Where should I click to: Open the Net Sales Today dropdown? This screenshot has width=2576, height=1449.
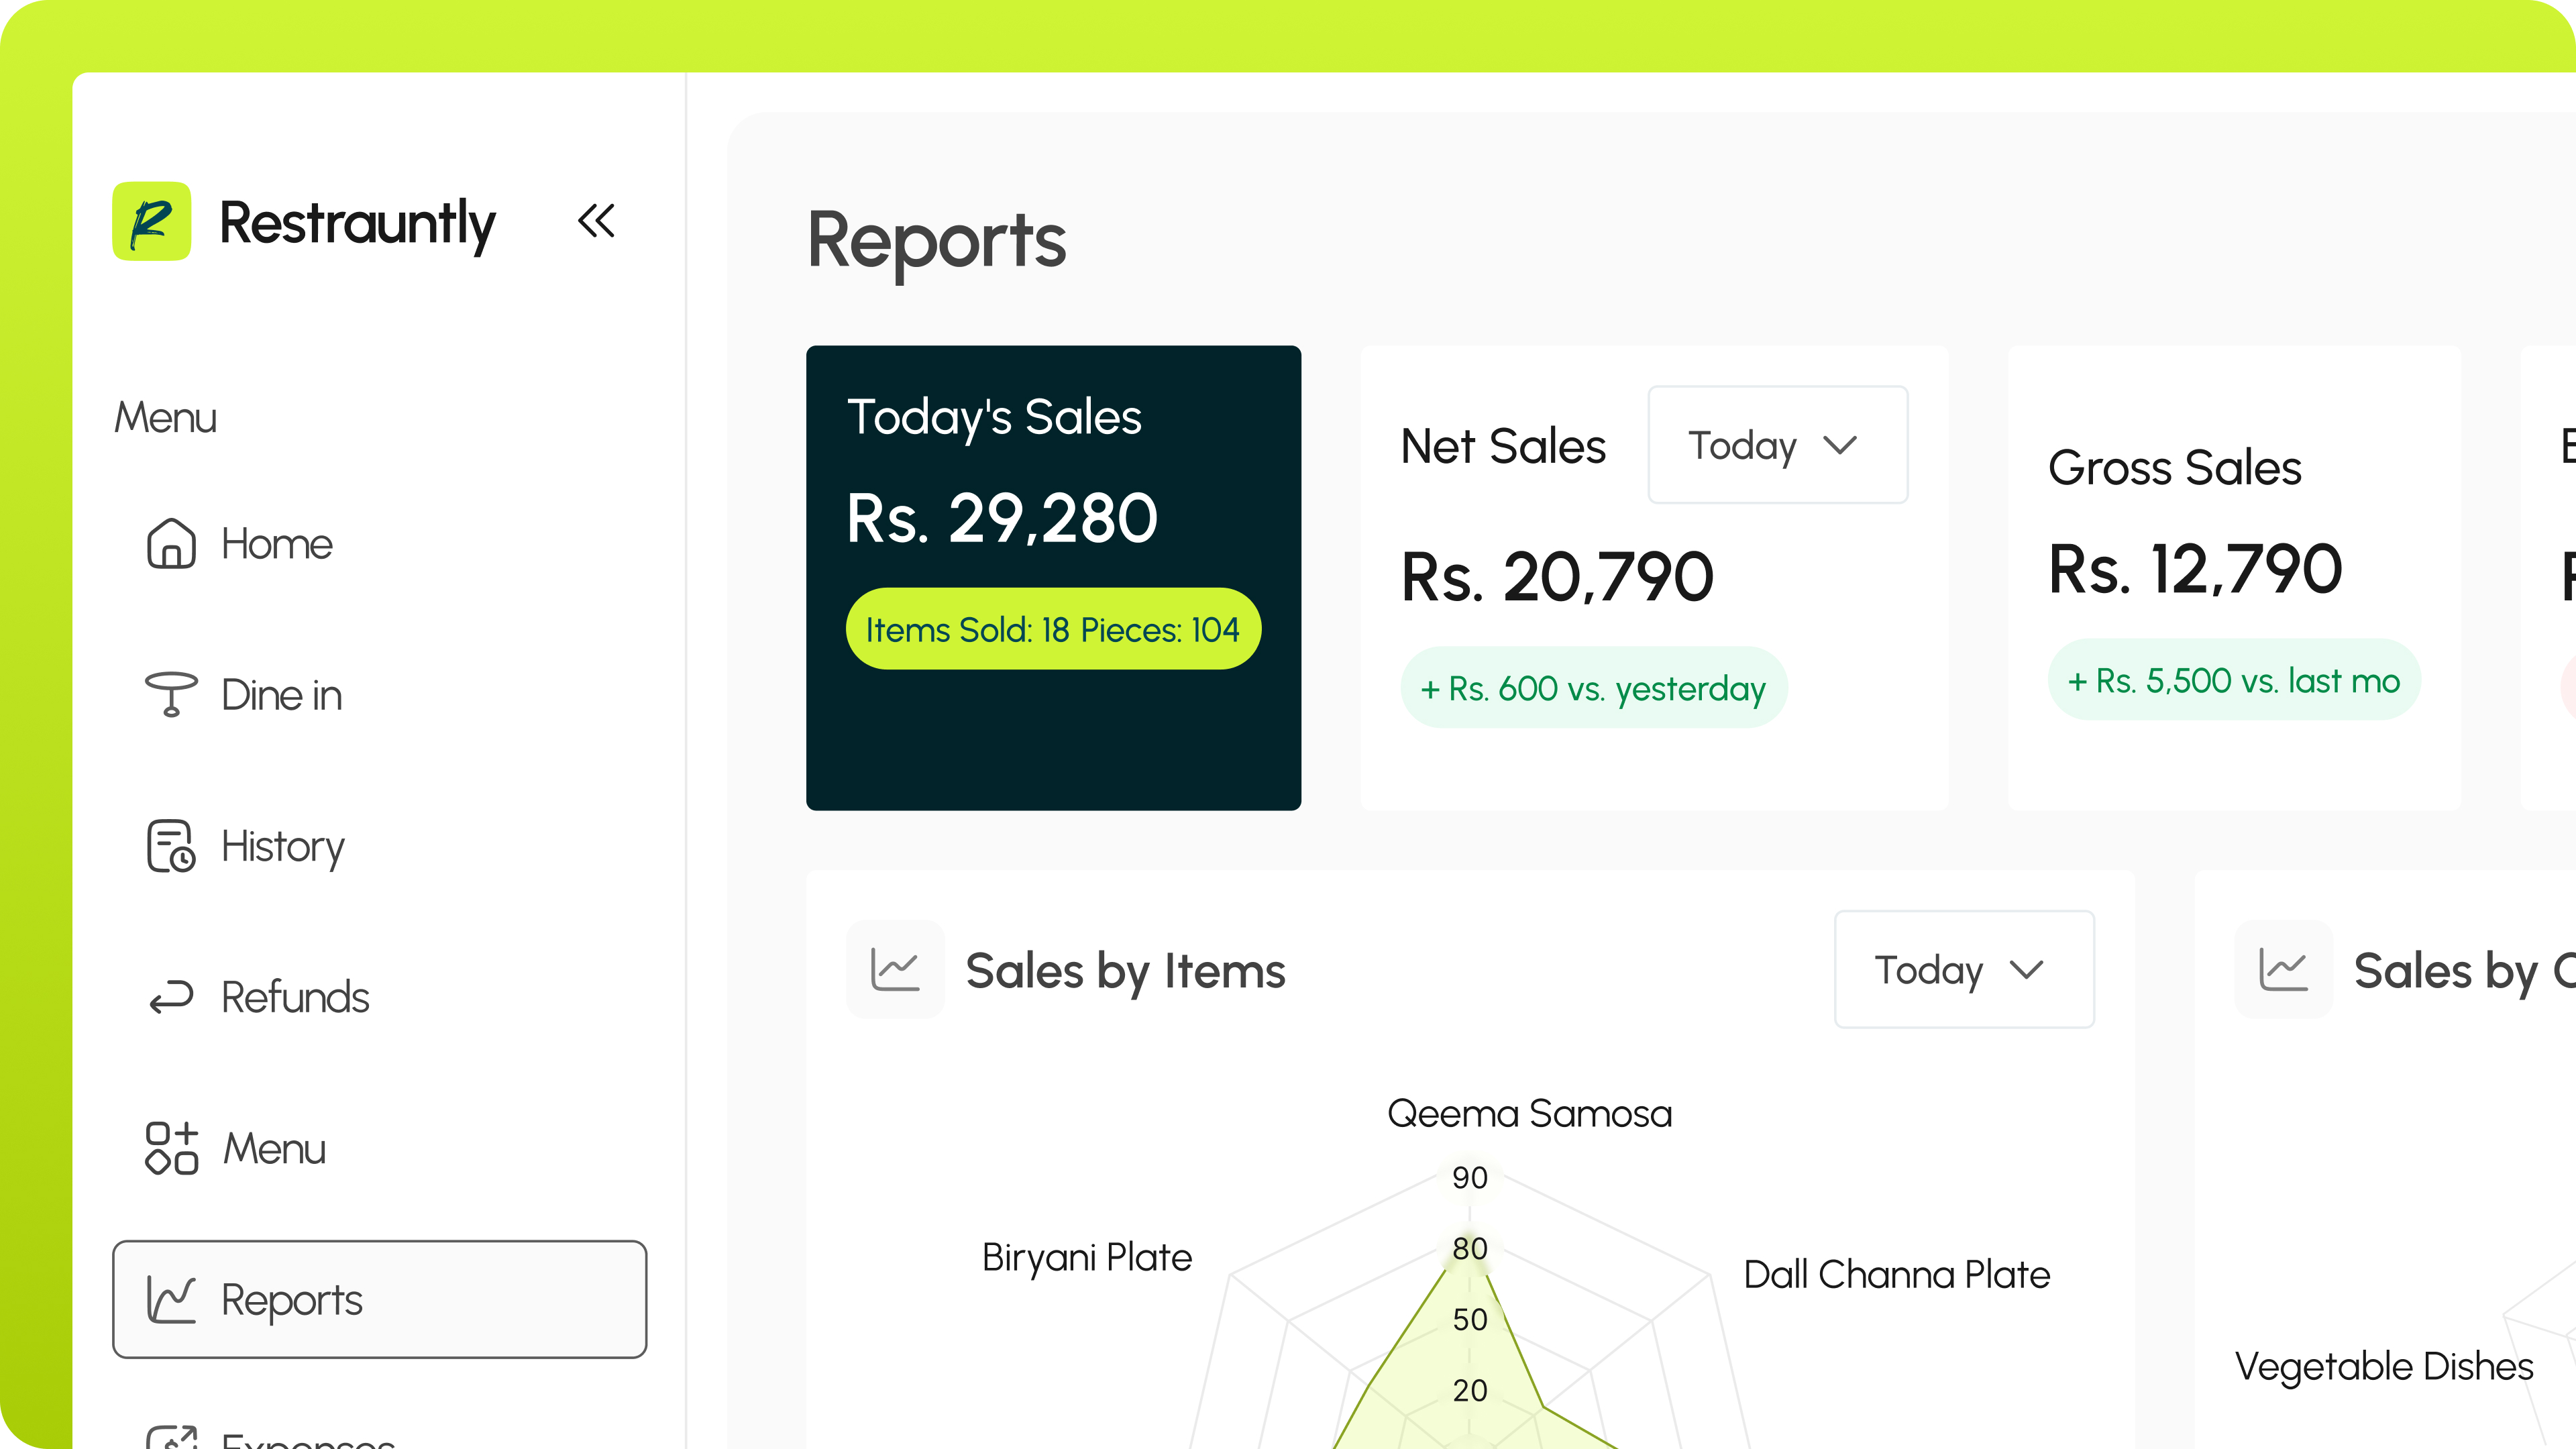point(1777,445)
